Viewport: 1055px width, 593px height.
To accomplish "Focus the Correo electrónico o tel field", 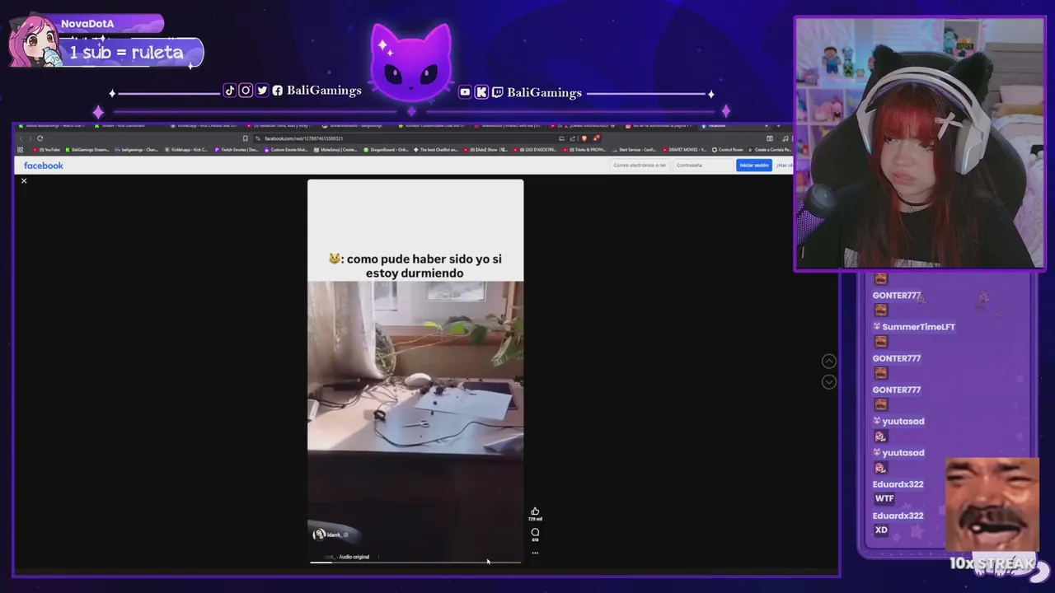I will tap(640, 166).
